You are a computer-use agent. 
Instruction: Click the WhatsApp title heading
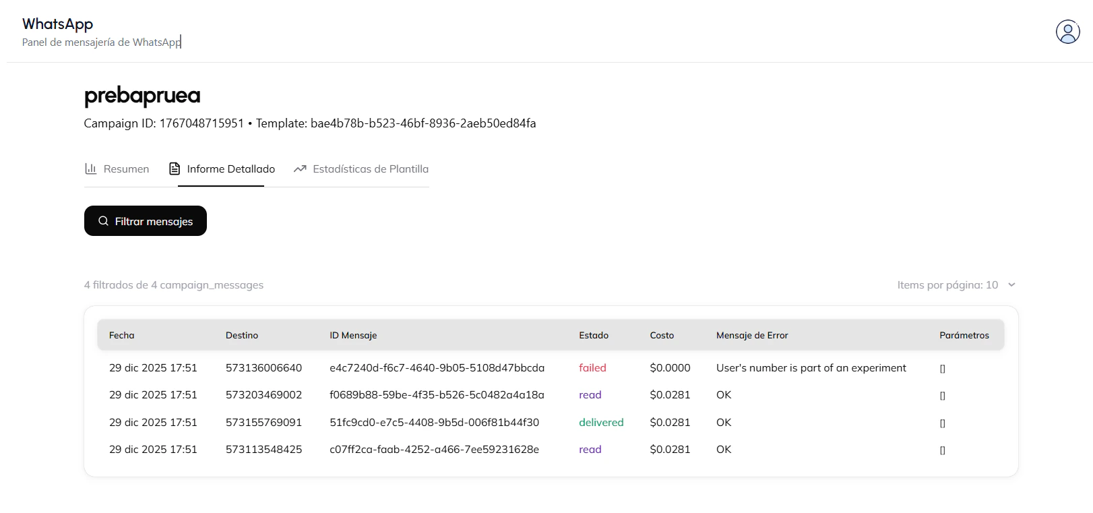tap(57, 24)
